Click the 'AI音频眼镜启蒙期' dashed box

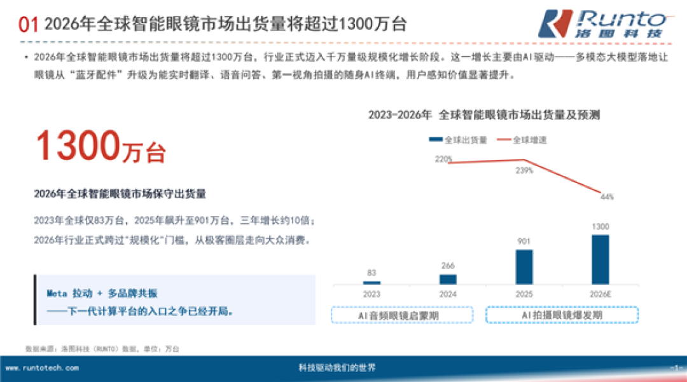(x=402, y=315)
